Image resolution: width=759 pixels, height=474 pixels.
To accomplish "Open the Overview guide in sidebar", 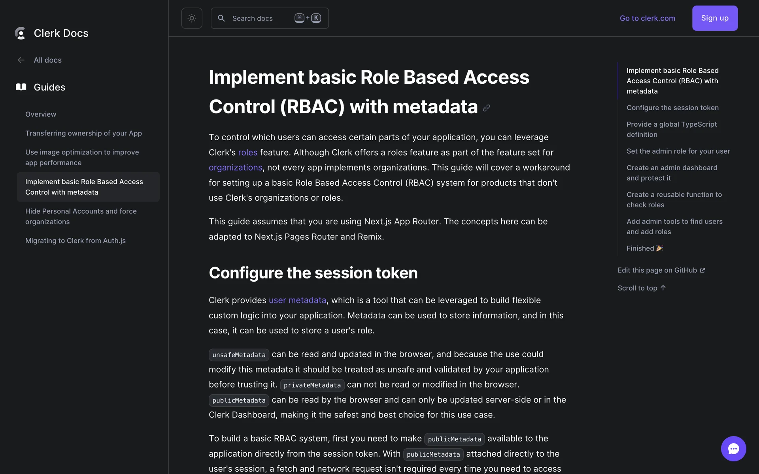I will pos(41,114).
